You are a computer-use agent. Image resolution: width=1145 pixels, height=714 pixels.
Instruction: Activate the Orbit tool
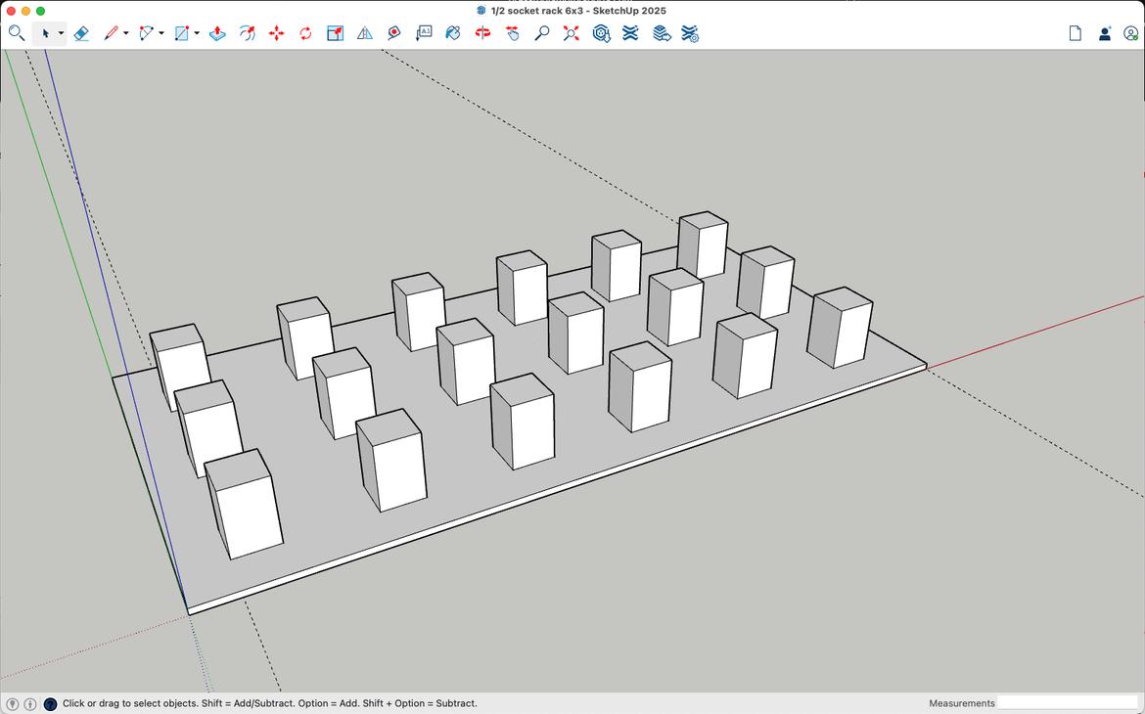482,33
